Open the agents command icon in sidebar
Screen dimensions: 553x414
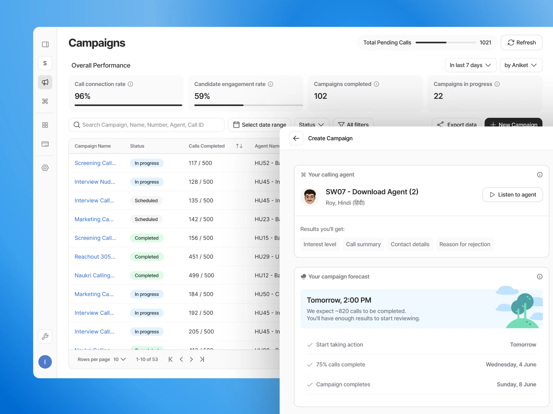[45, 101]
